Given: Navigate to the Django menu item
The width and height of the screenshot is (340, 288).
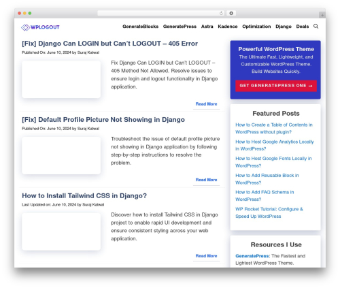Looking at the screenshot, I should (x=284, y=27).
